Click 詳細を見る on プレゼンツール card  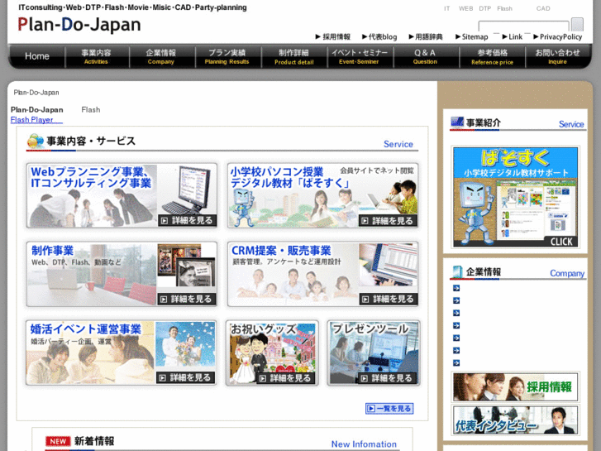(x=388, y=378)
